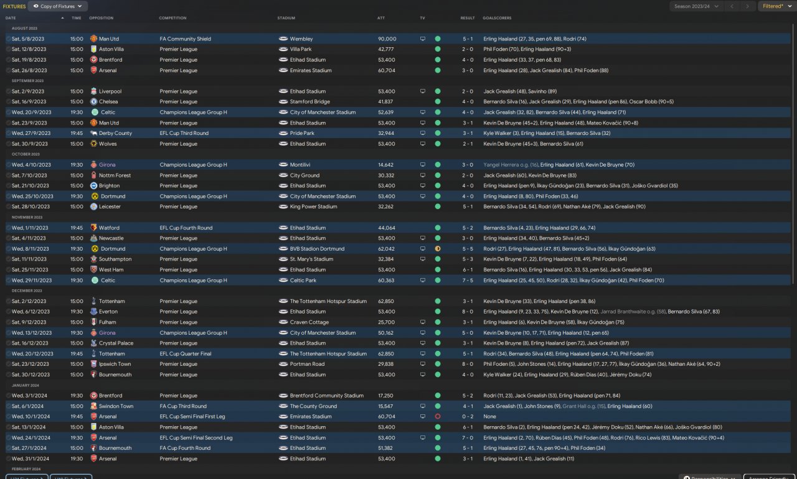Click the Ipswich Town club badge
797x479 pixels.
93,364
